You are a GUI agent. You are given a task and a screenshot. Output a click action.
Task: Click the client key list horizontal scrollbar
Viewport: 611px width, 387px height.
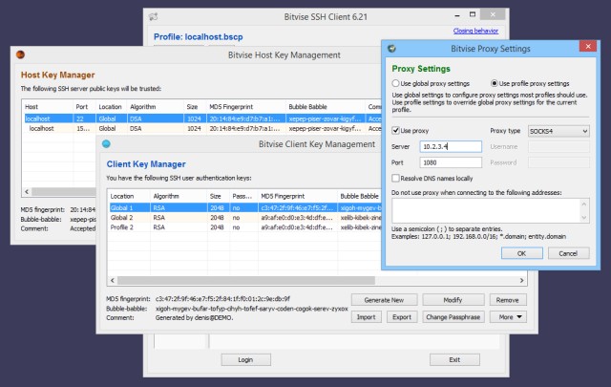coord(246,281)
